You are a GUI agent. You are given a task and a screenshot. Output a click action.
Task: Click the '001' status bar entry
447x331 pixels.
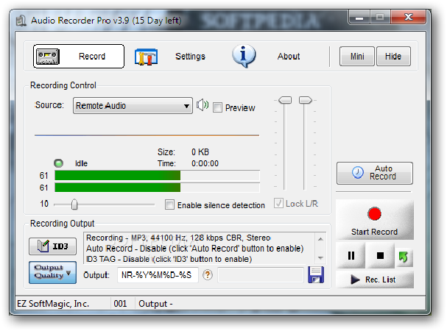[x=120, y=304]
